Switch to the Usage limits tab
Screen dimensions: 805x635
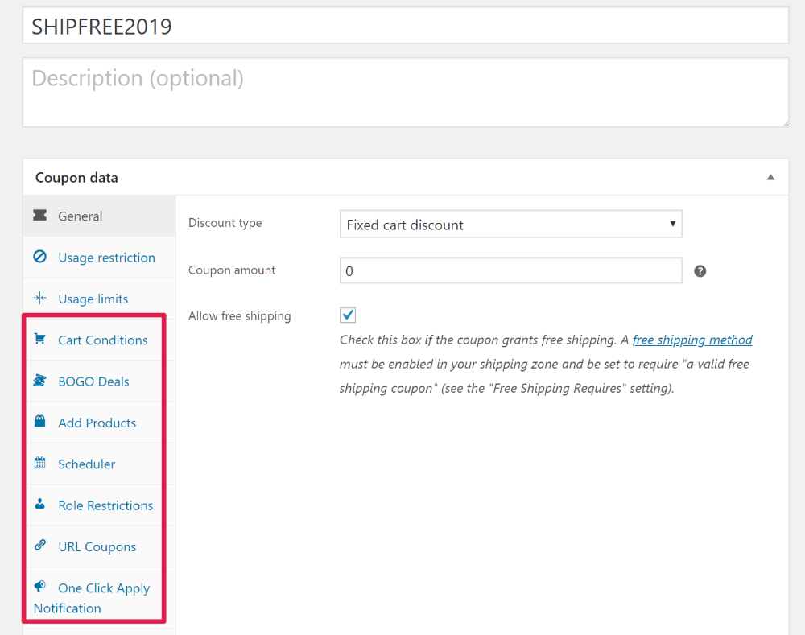pos(100,299)
